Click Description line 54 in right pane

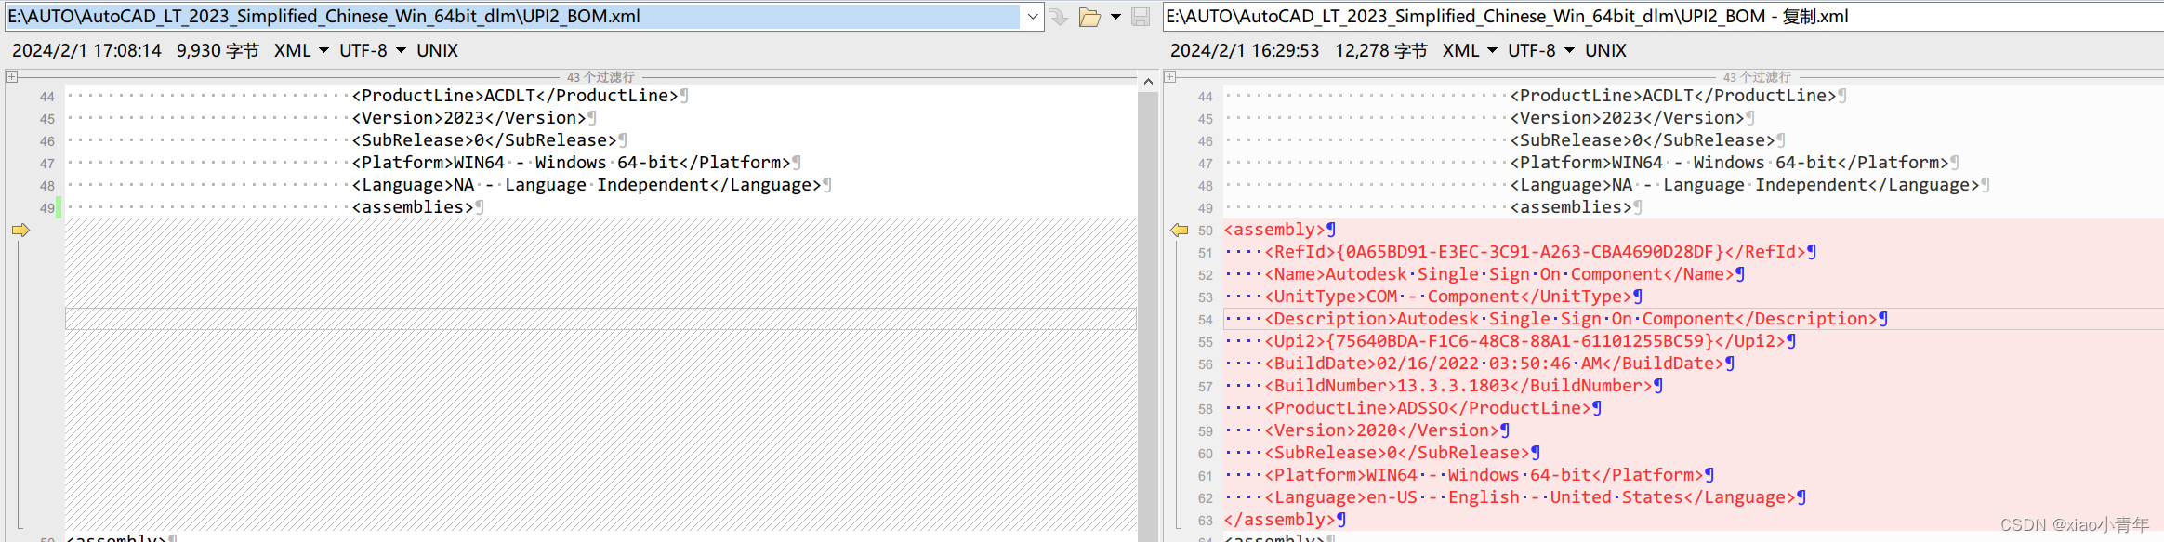click(1571, 319)
